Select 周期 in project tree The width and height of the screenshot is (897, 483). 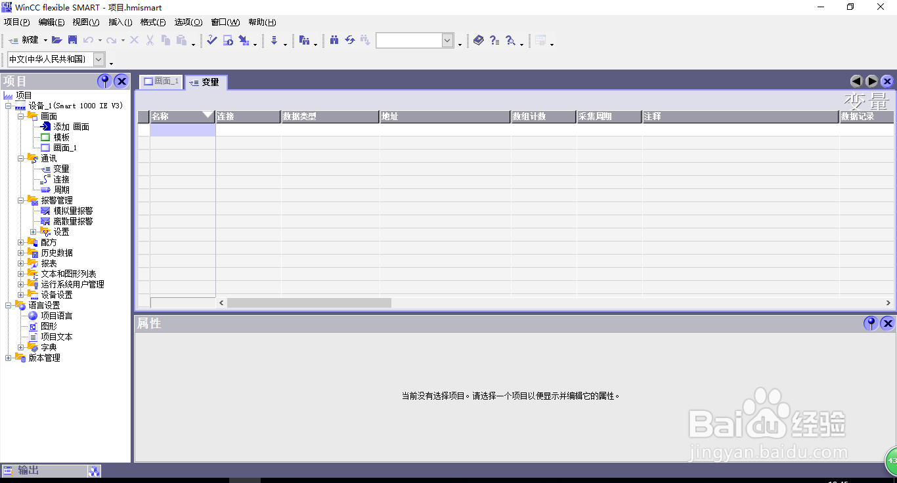click(61, 190)
